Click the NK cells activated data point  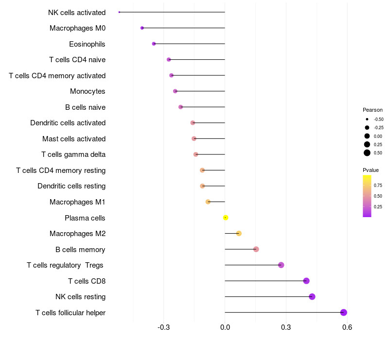(119, 12)
